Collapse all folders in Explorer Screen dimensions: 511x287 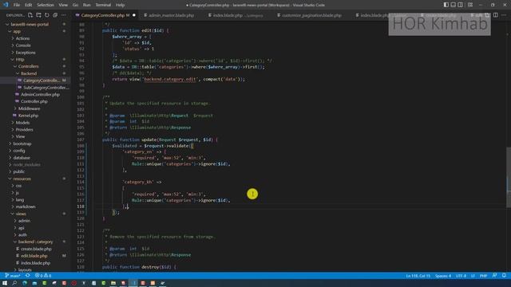[x=55, y=15]
